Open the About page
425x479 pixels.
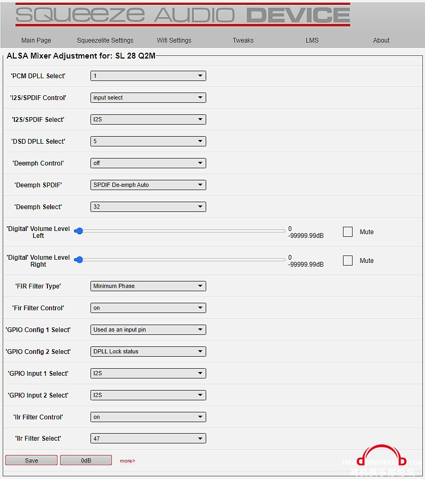click(381, 40)
